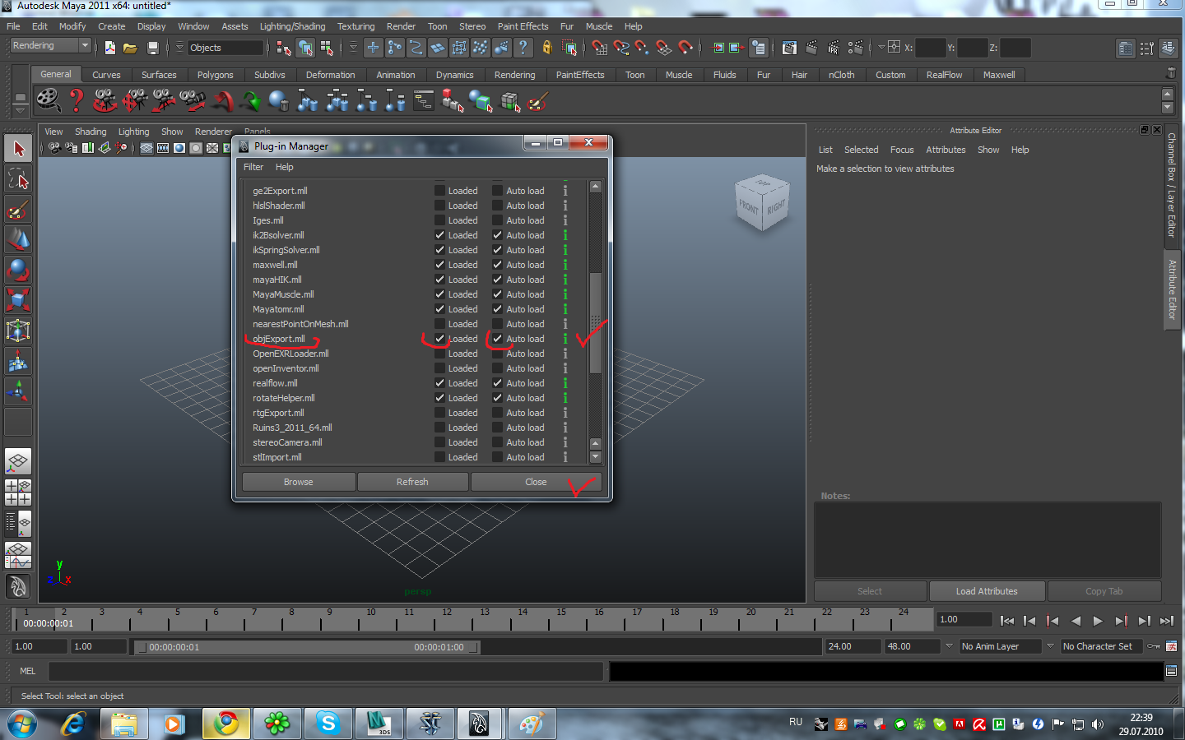Select the Show Manipulator tool
Viewport: 1185px width, 740px height.
(18, 391)
